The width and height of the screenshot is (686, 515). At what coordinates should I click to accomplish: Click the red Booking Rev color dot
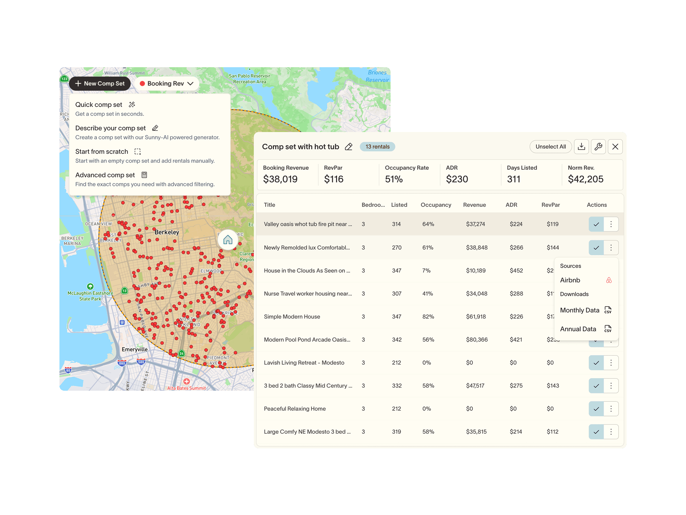[x=142, y=84]
